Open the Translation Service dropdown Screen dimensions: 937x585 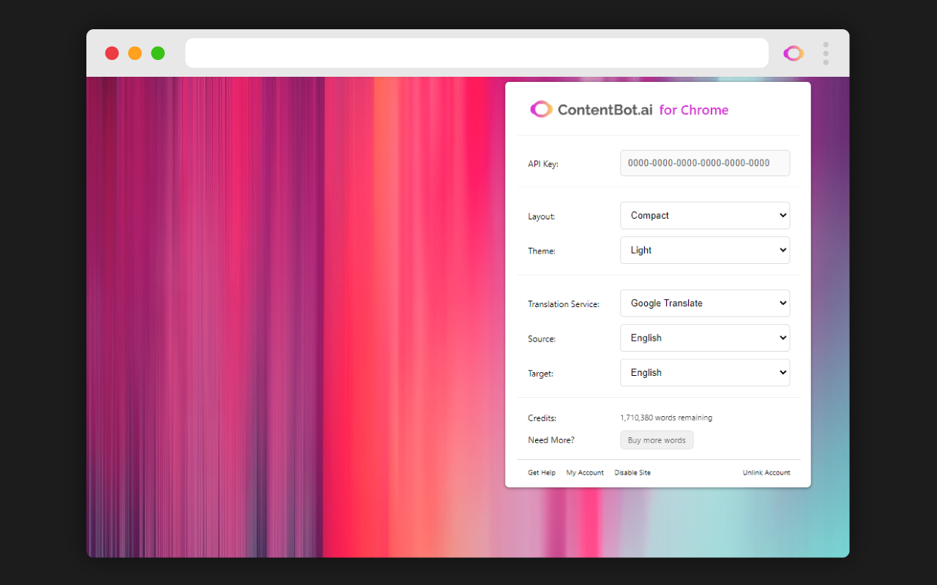705,303
